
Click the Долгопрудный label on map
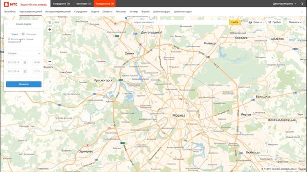click(x=152, y=32)
